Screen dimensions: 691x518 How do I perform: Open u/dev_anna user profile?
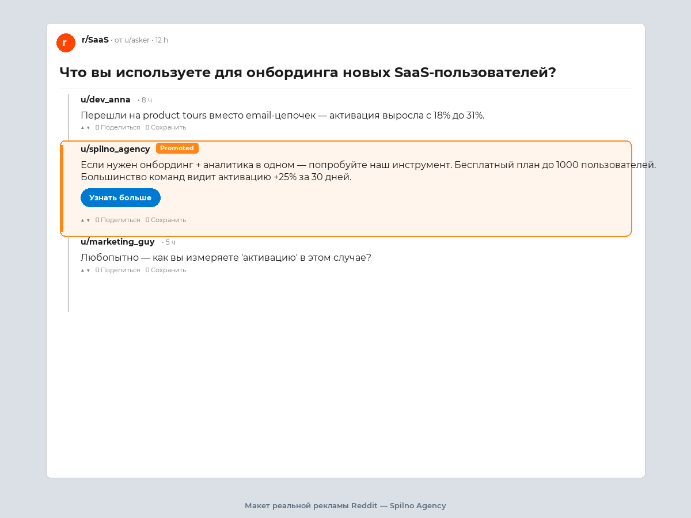point(105,100)
